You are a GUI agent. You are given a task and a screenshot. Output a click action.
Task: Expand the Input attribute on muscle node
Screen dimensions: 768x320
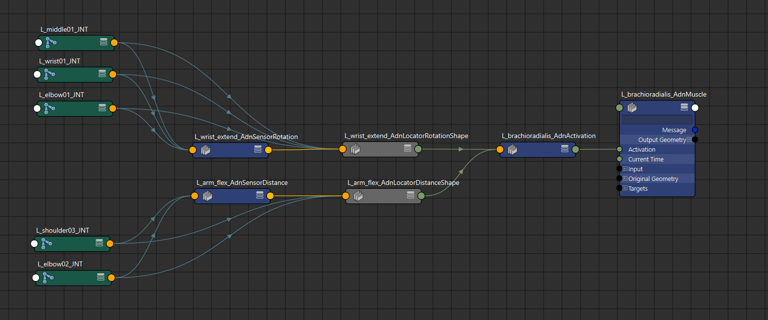pyautogui.click(x=625, y=169)
